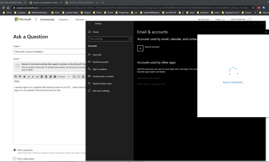Click inside the Details text editor body
The width and height of the screenshot is (269, 162).
click(49, 111)
